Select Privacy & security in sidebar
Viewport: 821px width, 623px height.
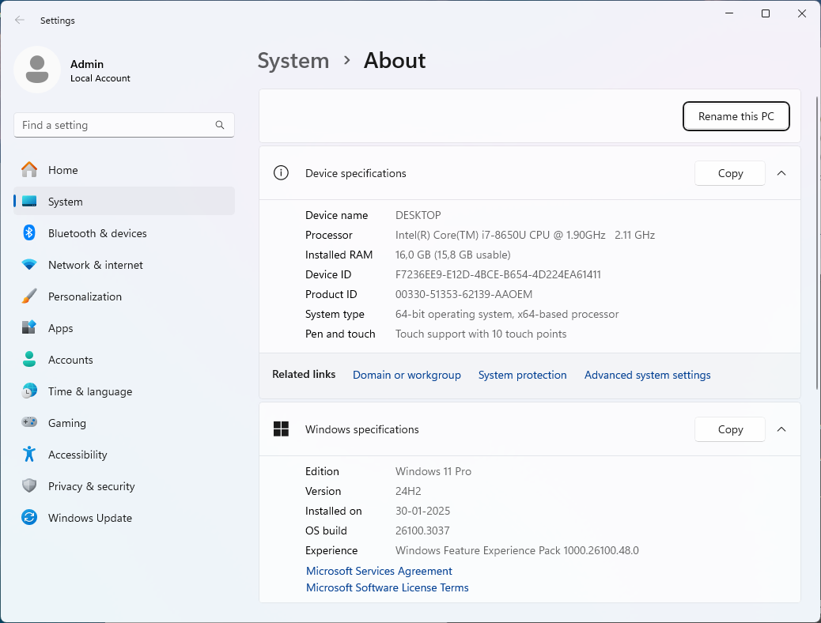pyautogui.click(x=124, y=486)
